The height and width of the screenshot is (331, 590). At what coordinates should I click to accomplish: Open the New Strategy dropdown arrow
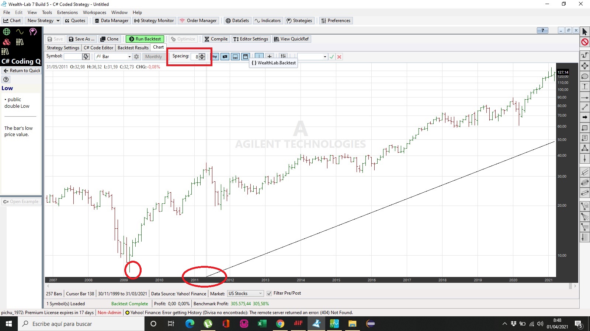click(58, 21)
